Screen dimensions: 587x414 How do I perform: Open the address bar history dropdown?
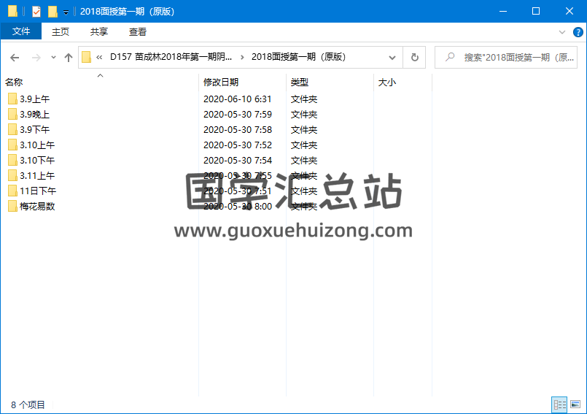click(392, 57)
